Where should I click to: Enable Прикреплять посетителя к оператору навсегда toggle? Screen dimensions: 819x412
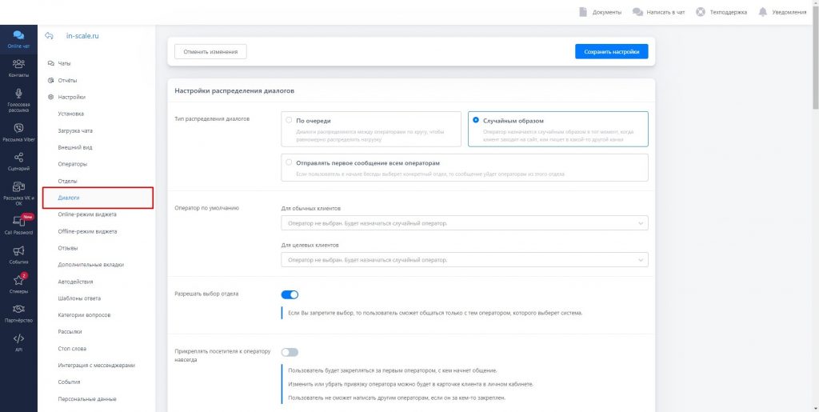tap(290, 352)
